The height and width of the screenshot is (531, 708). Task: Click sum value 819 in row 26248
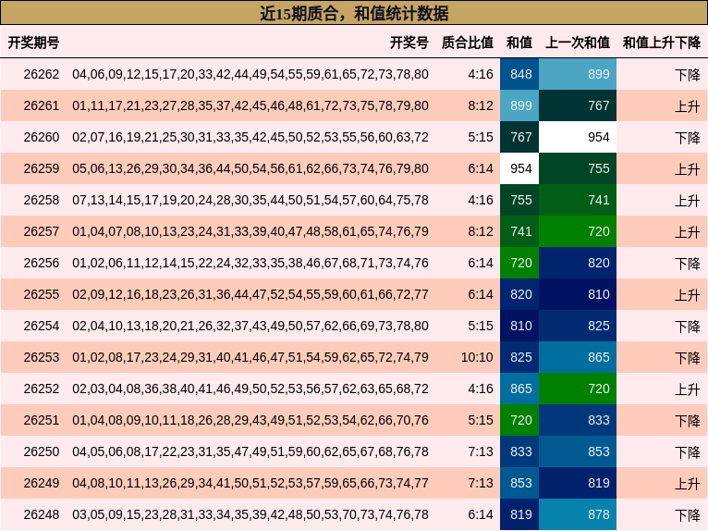click(519, 514)
